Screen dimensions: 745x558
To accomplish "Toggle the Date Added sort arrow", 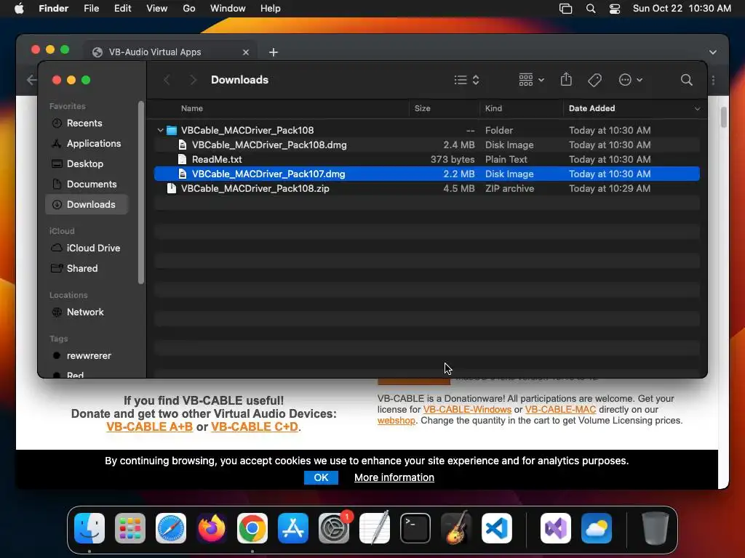I will [x=697, y=109].
